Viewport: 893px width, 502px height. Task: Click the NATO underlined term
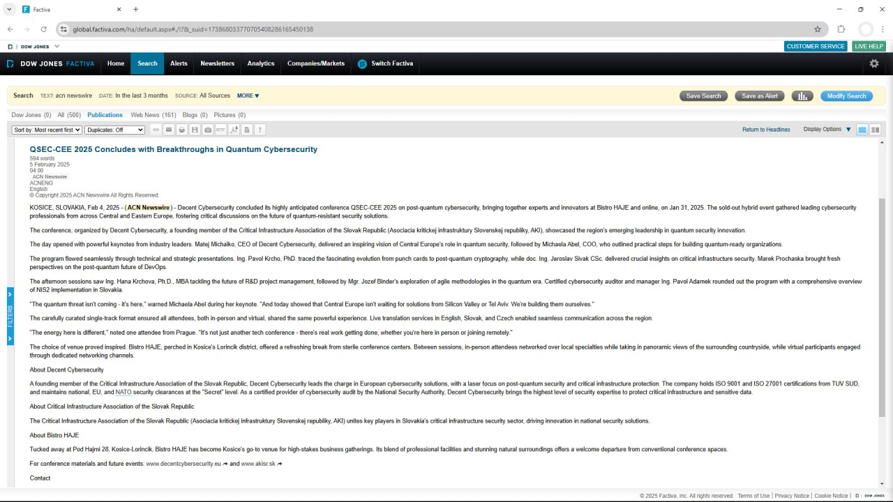click(123, 392)
